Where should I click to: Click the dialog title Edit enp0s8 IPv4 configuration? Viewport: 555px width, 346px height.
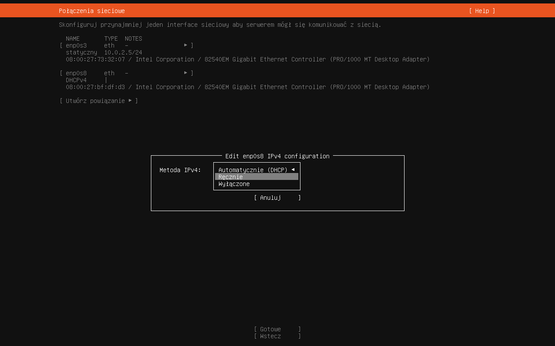point(277,156)
